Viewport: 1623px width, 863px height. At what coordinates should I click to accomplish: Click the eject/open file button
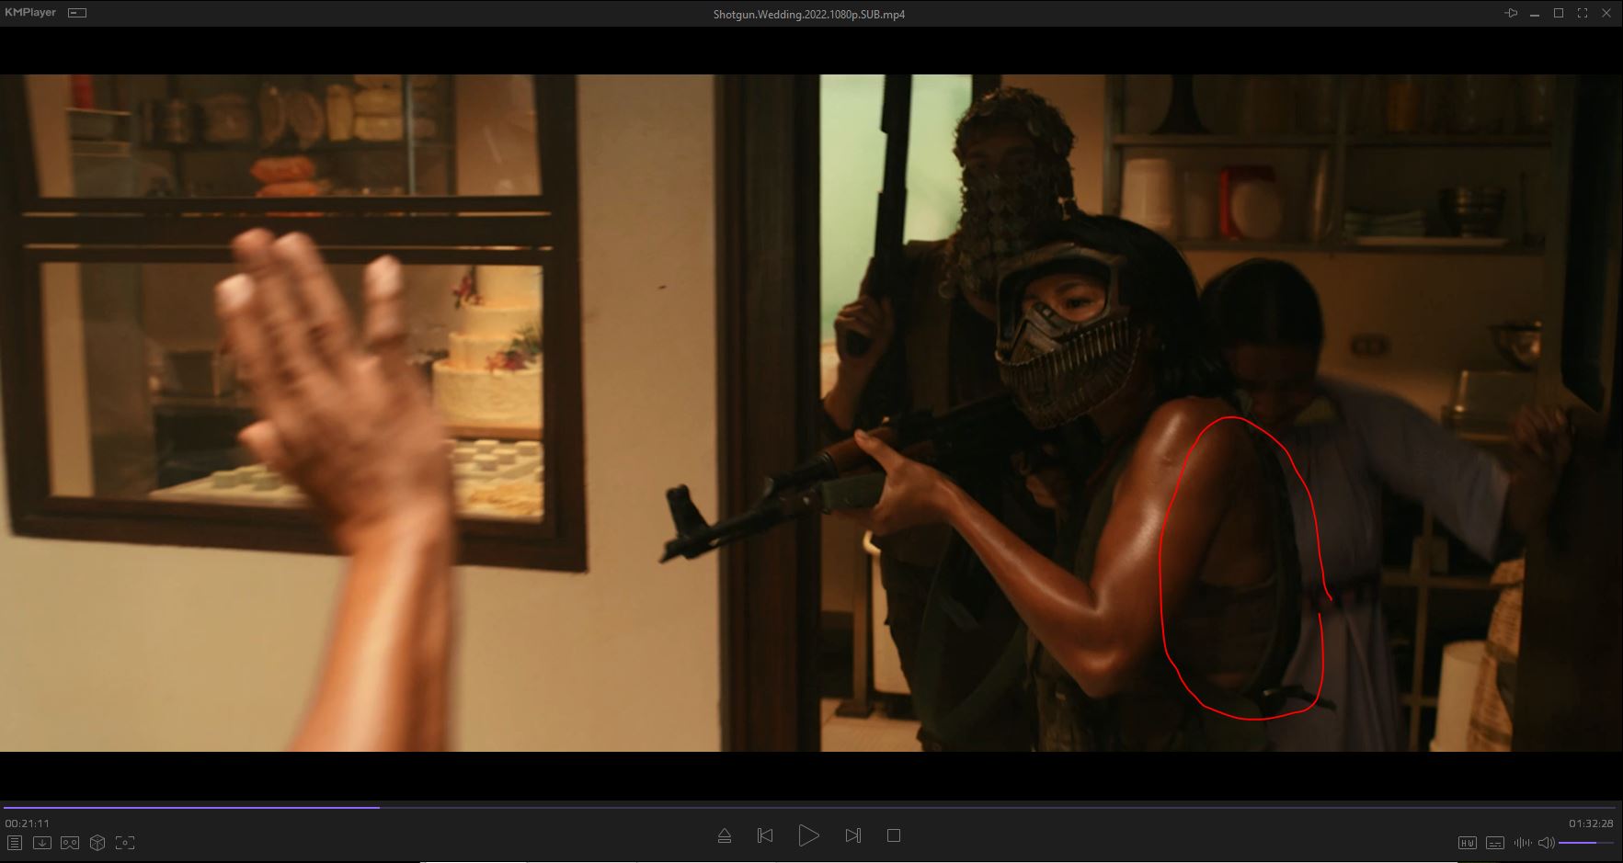point(725,835)
